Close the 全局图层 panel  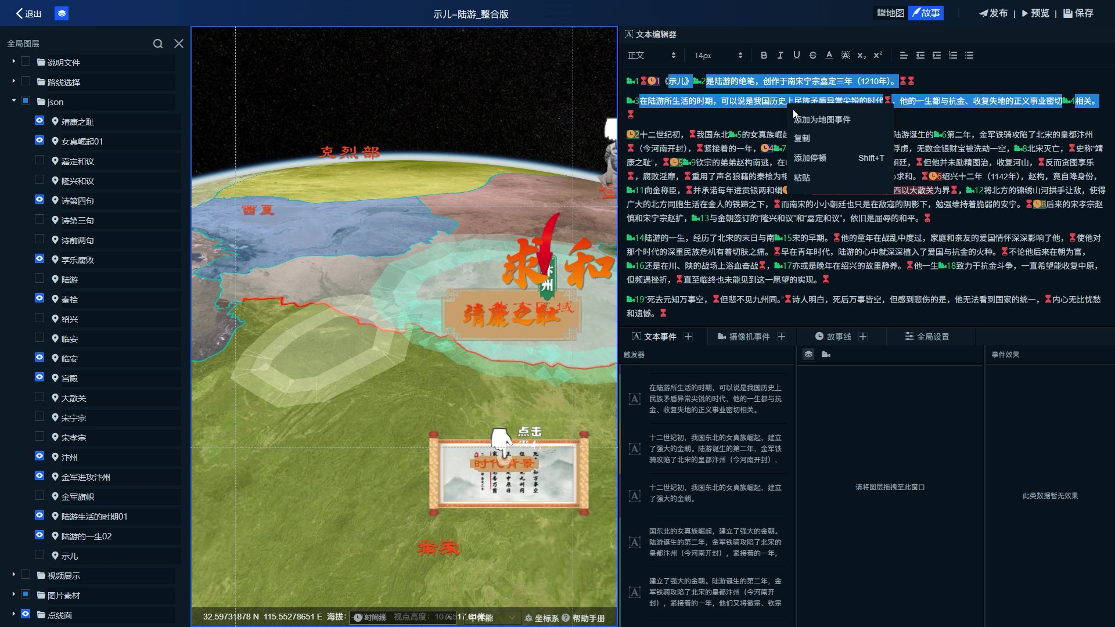[179, 44]
